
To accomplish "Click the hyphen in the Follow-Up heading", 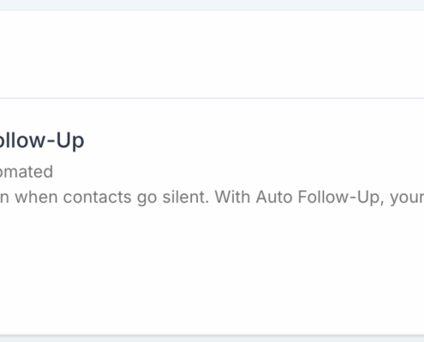I will [51, 142].
